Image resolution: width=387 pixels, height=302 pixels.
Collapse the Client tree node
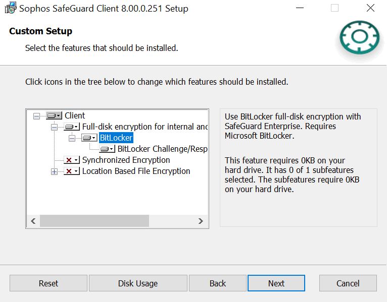(x=36, y=116)
